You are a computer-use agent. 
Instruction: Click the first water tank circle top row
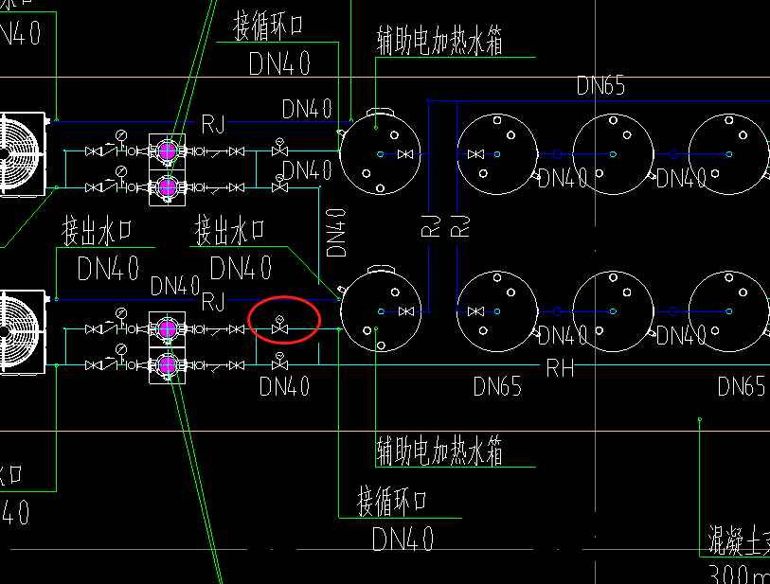(380, 151)
